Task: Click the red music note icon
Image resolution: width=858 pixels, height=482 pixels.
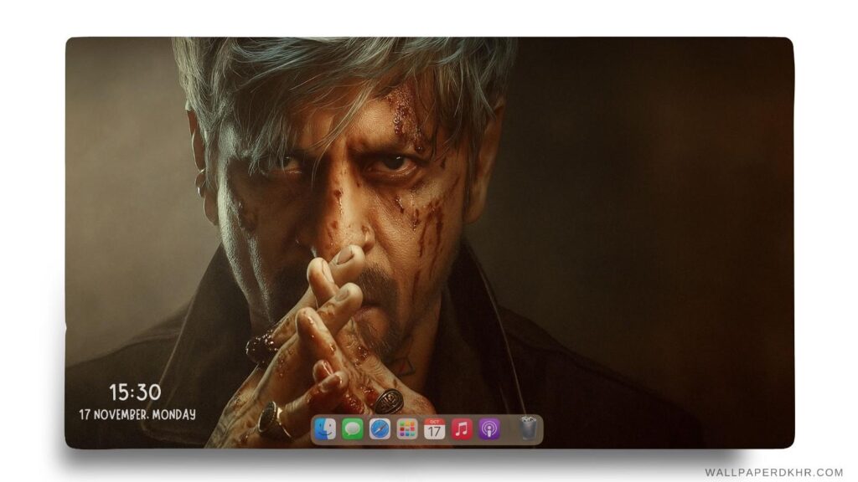Action: coord(462,428)
